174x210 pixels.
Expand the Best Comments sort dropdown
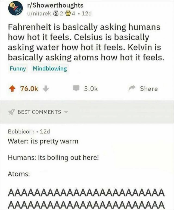tap(66, 112)
